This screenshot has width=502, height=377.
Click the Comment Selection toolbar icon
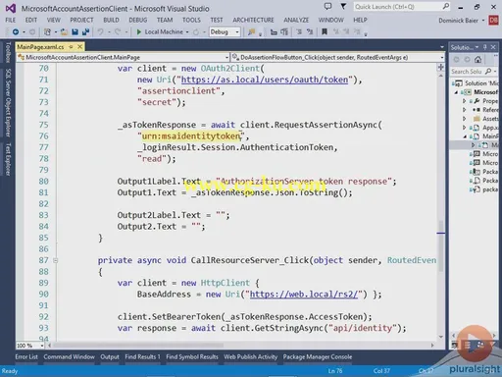click(299, 32)
